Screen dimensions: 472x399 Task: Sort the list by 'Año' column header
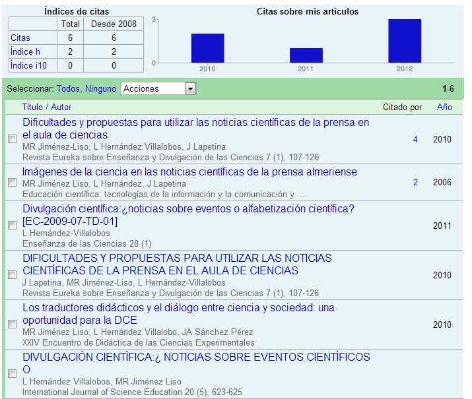(x=444, y=107)
